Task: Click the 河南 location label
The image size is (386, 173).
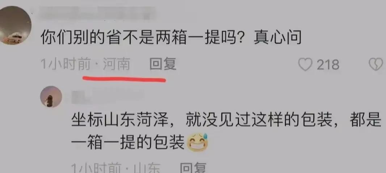Action: [116, 65]
